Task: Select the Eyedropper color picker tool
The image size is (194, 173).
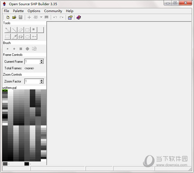Action: [14, 37]
